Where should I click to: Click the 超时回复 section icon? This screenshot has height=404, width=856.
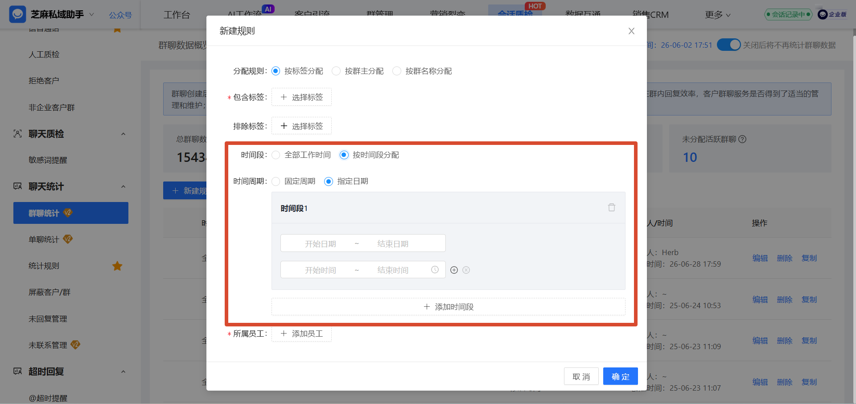(17, 371)
